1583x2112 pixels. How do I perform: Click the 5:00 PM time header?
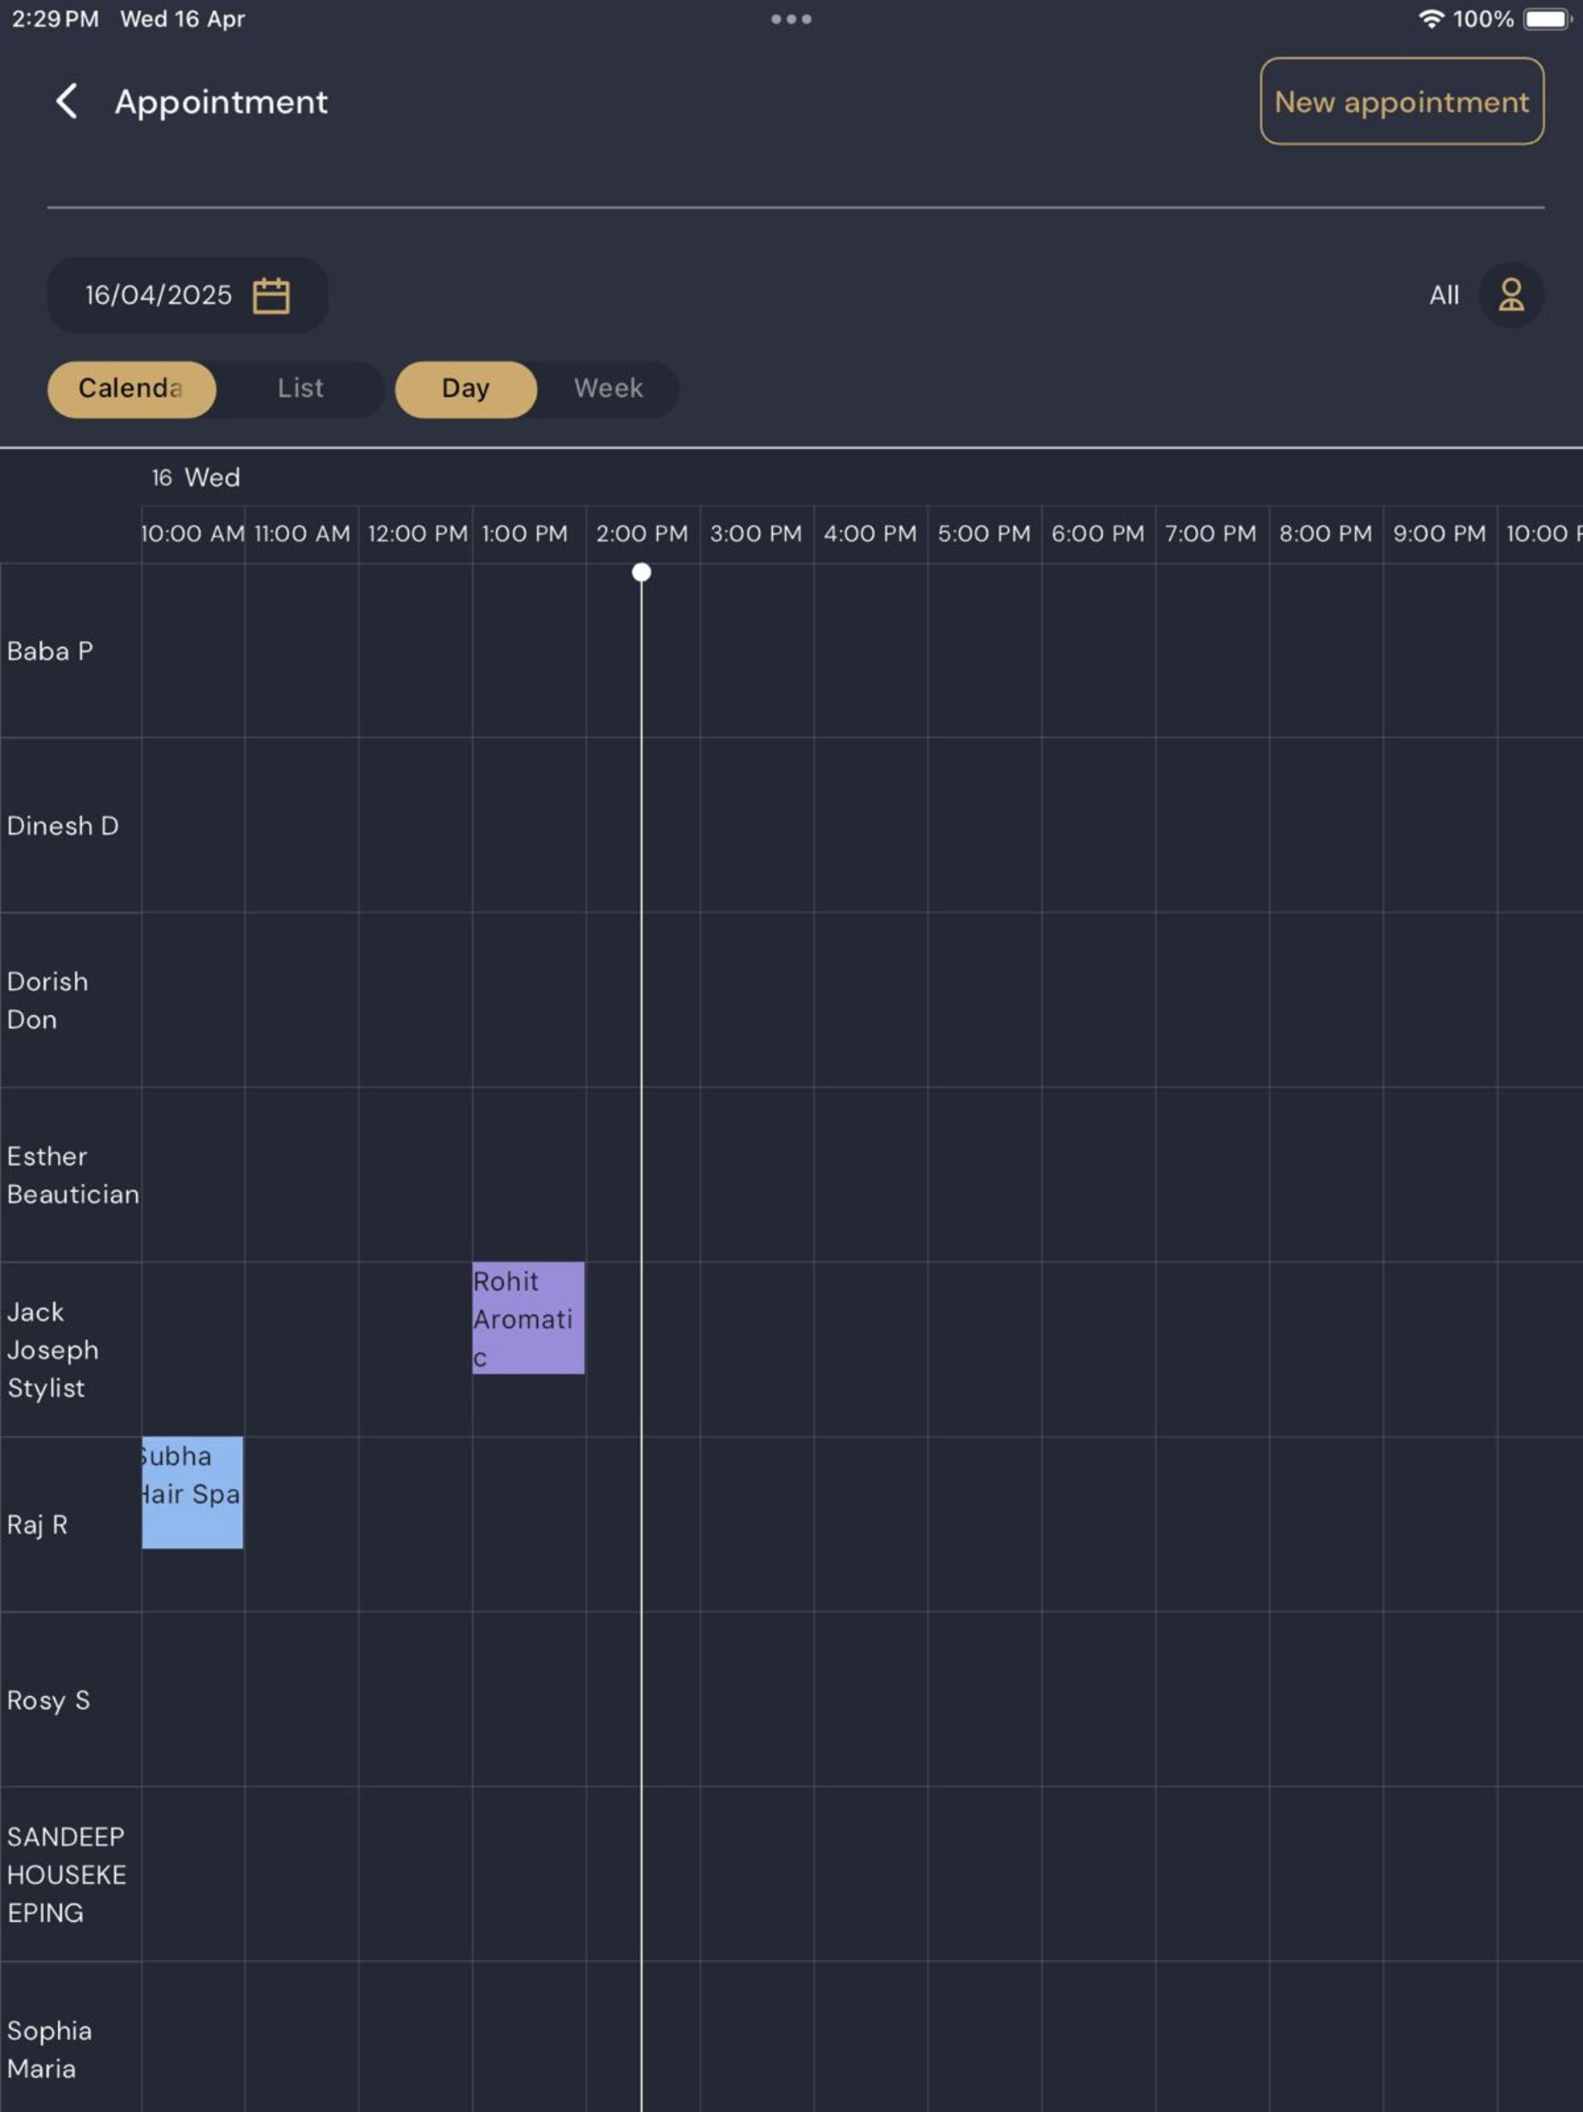983,533
